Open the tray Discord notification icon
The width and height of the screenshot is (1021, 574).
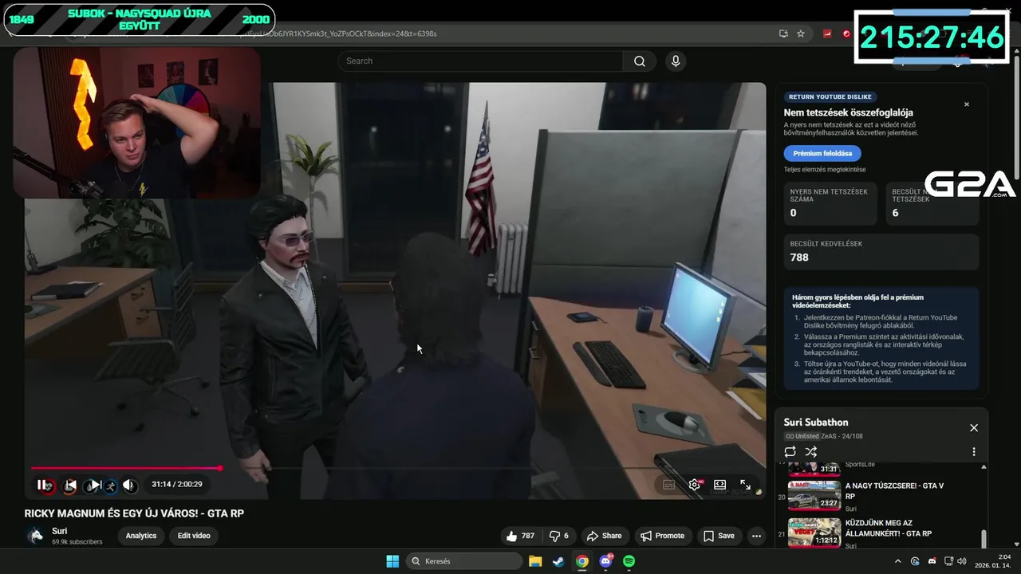pos(932,561)
